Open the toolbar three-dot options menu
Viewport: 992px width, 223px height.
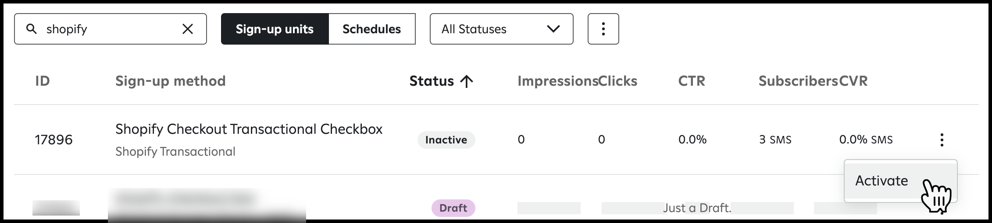[603, 29]
